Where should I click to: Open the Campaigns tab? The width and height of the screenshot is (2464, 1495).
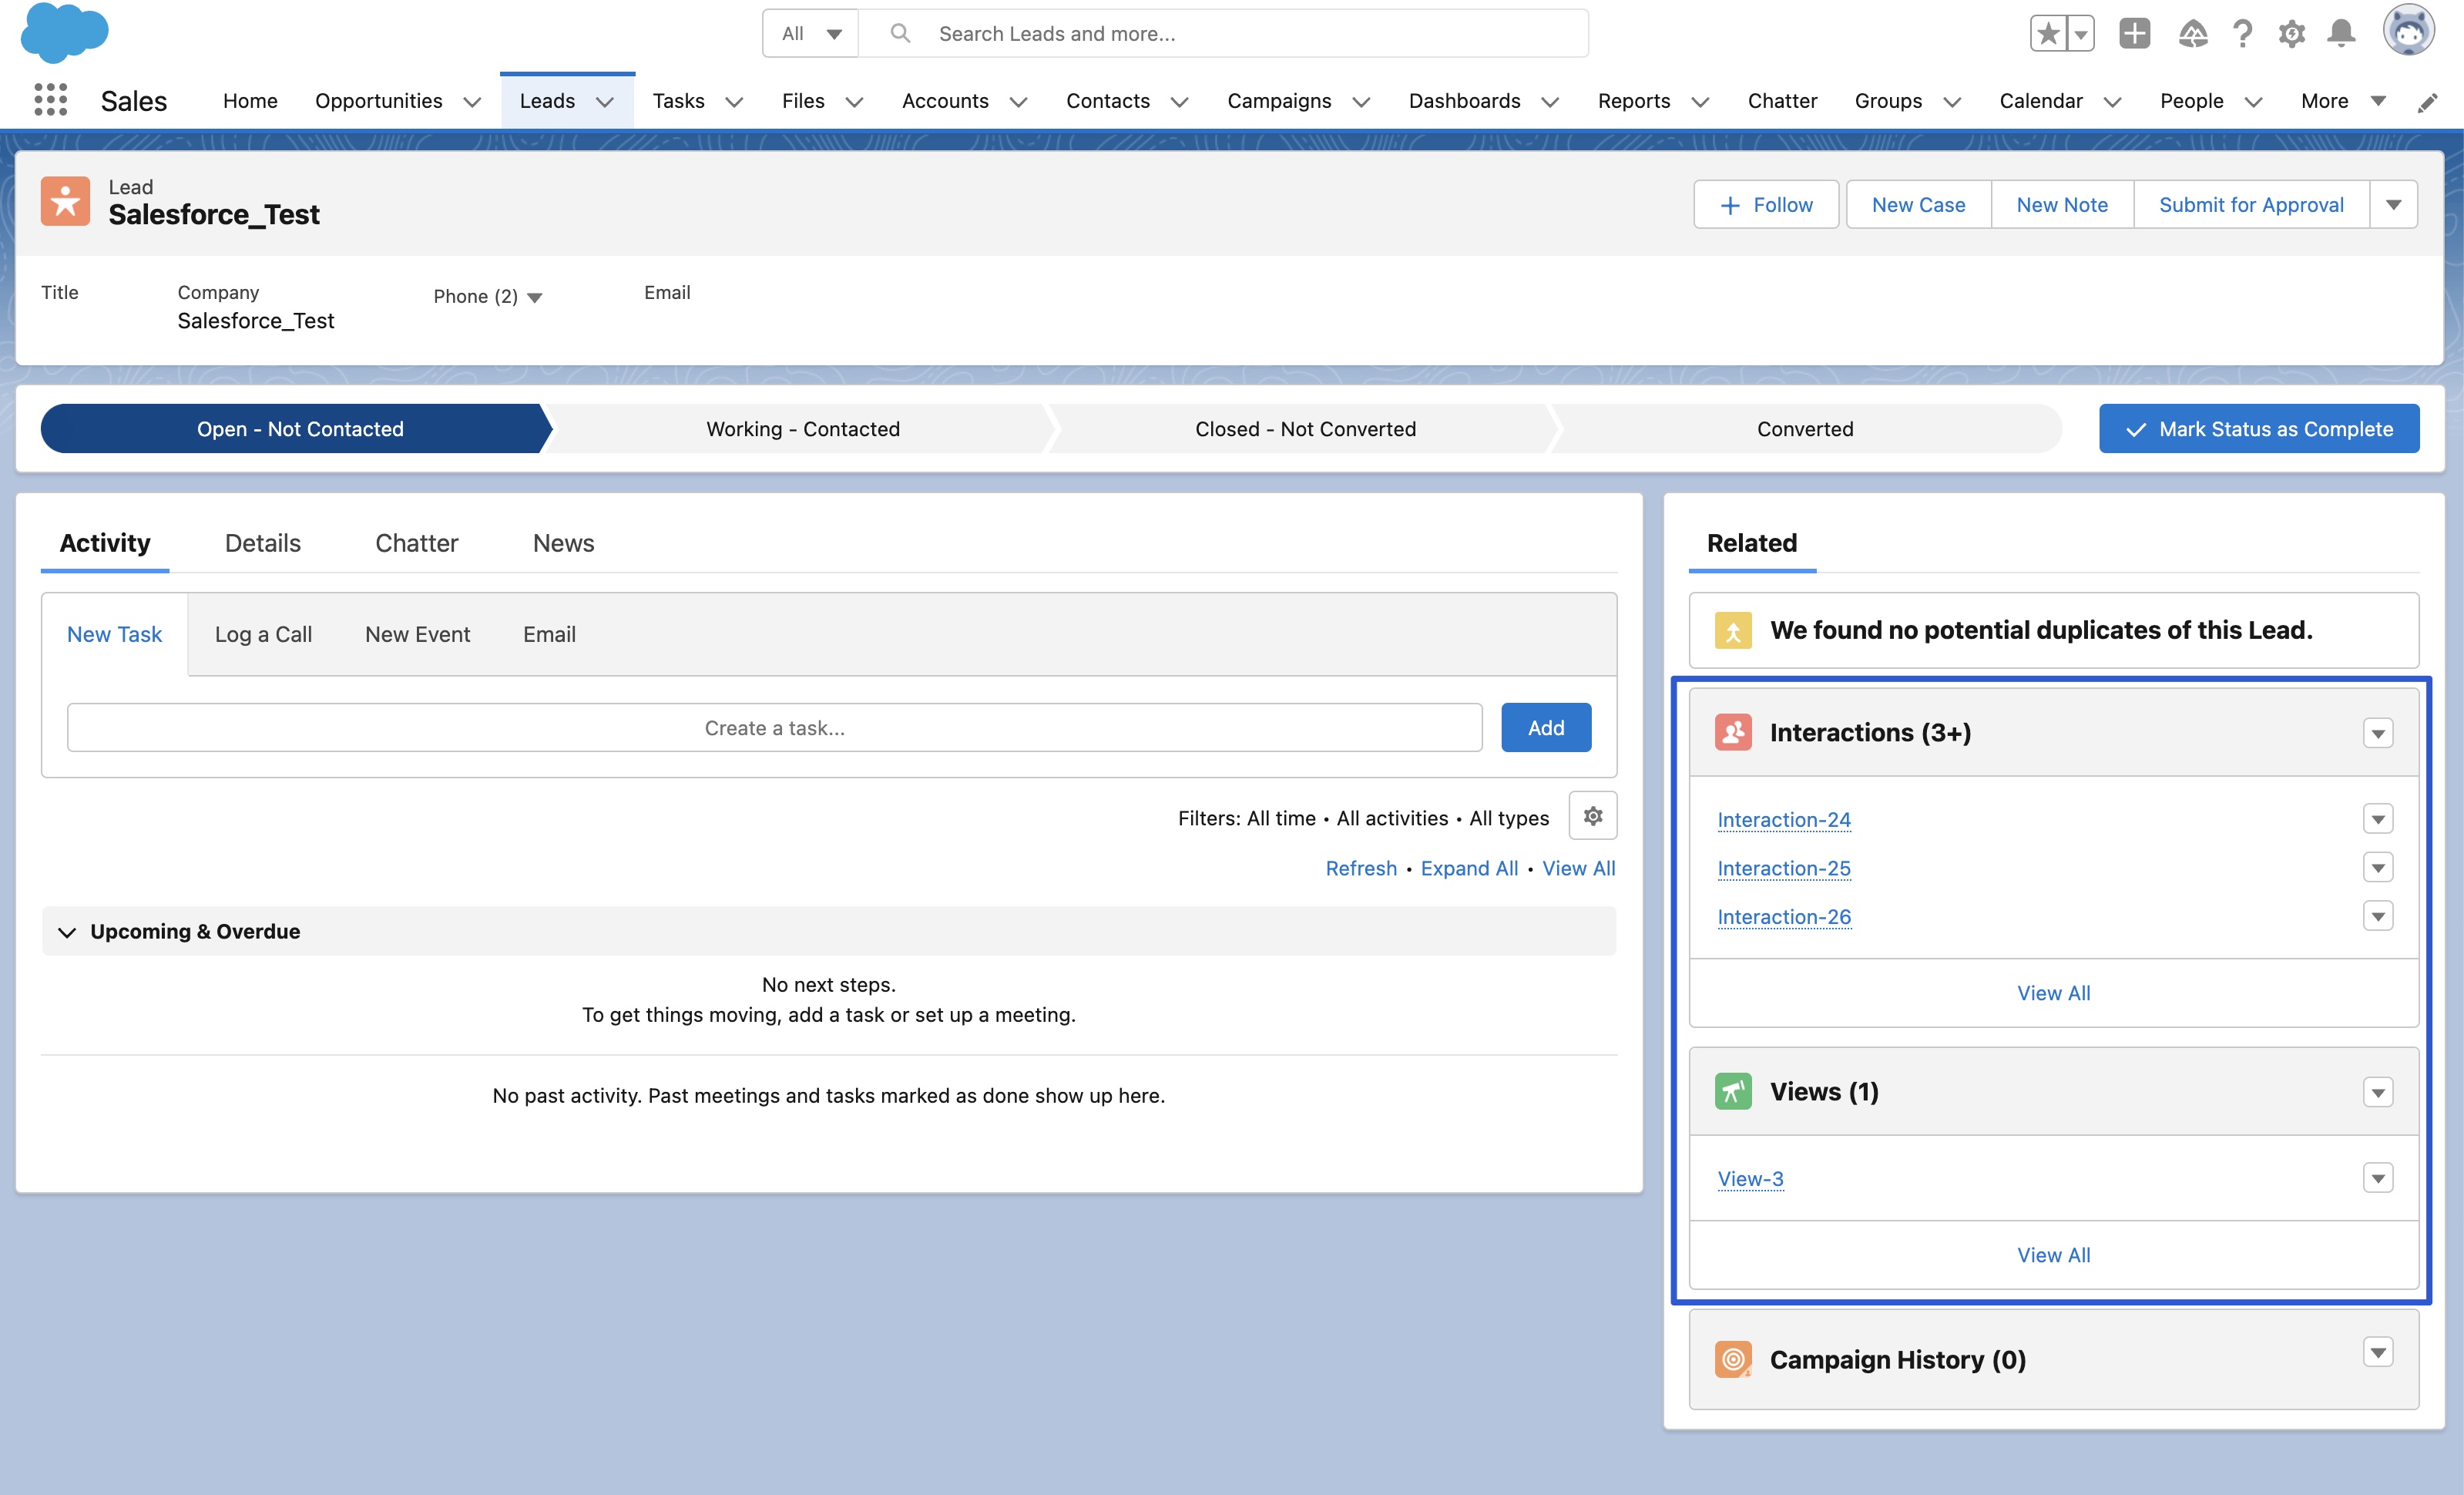coord(1279,101)
